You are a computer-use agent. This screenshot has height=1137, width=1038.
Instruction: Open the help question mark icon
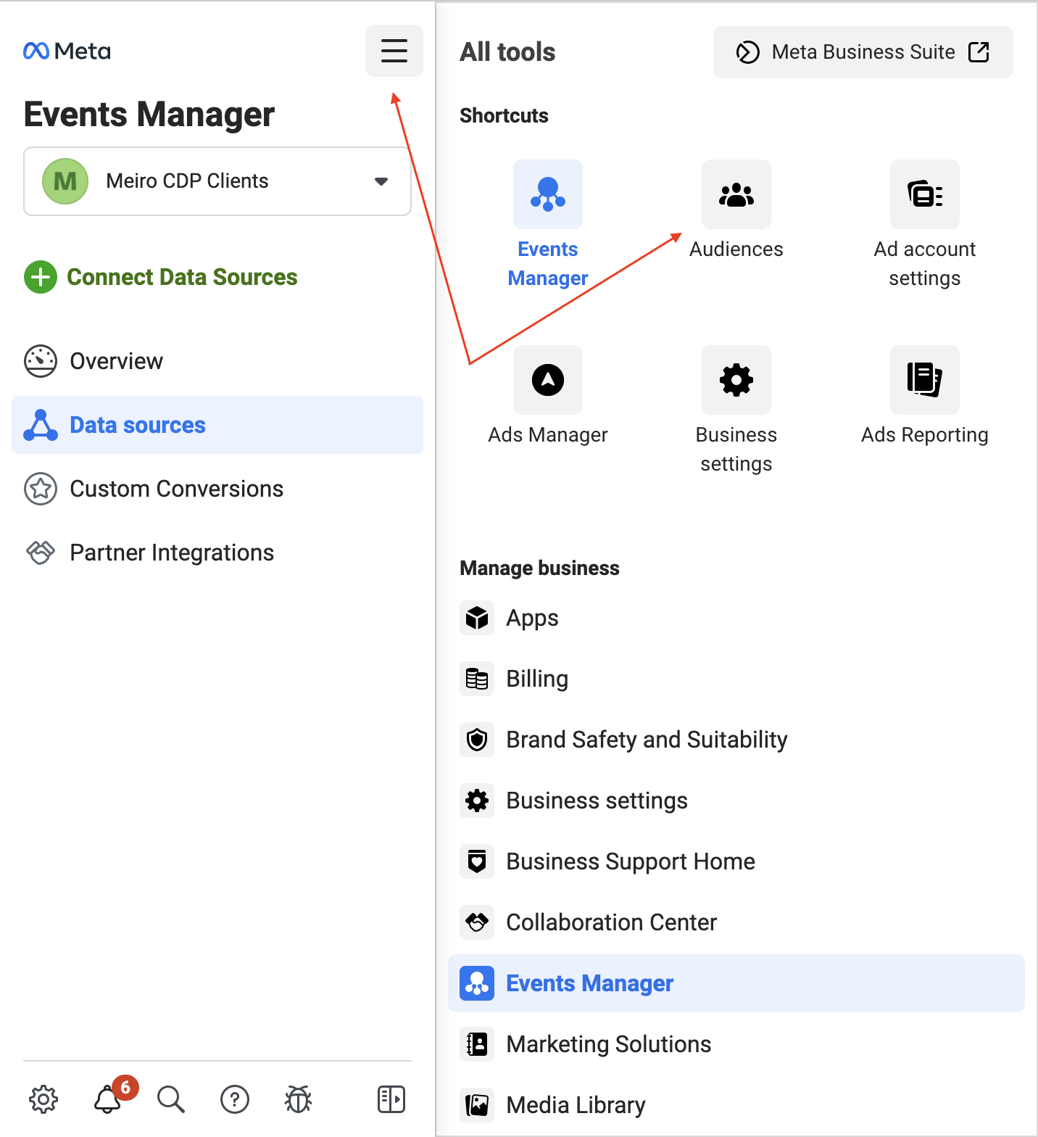(x=235, y=1099)
